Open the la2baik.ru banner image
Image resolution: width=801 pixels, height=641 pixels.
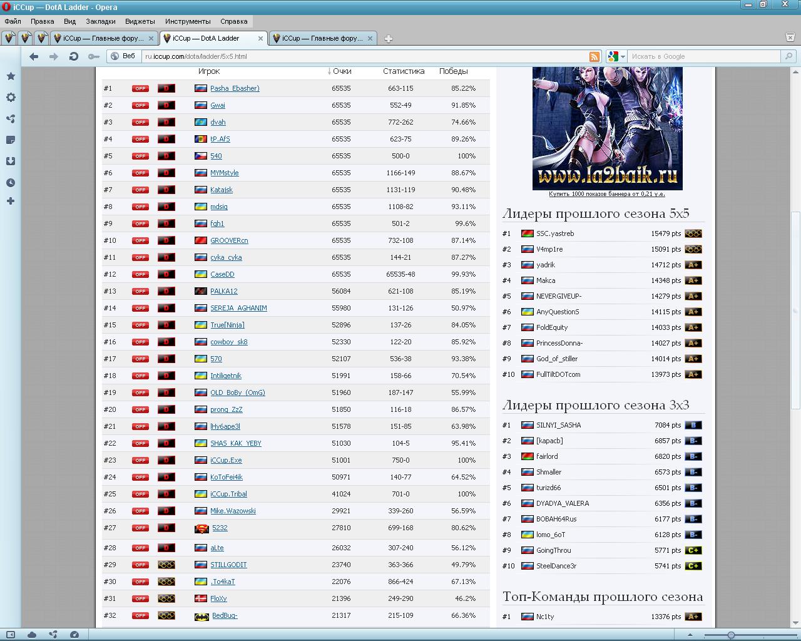click(607, 128)
